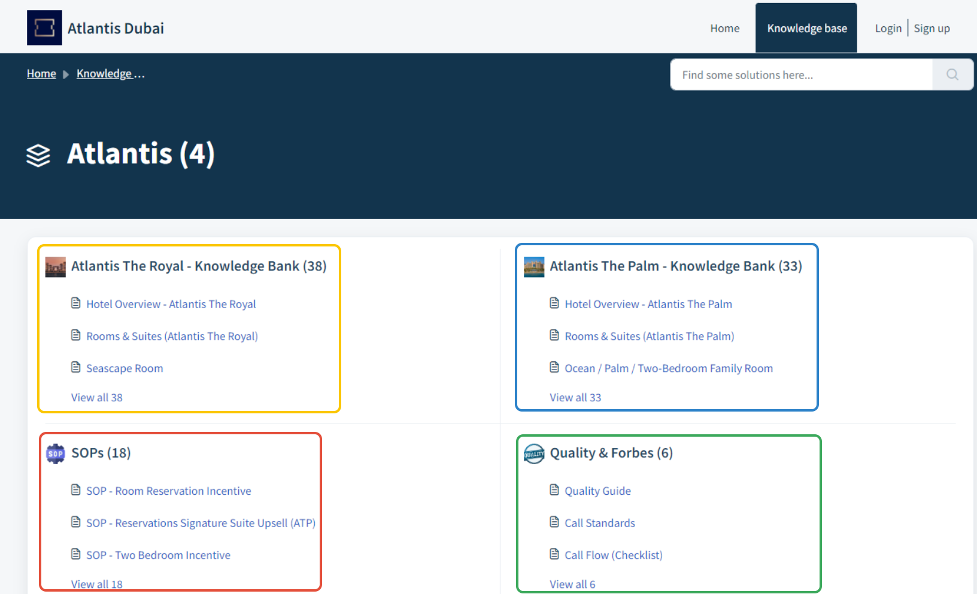Open SOP - Room Reservation Incentive article
The image size is (977, 594).
(x=169, y=491)
